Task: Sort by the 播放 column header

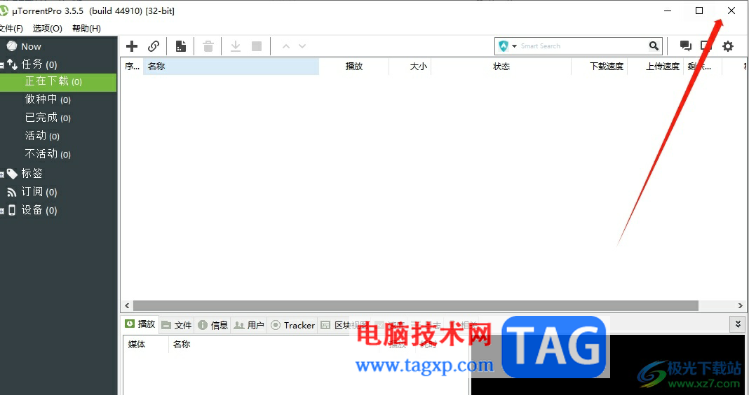Action: pos(354,67)
